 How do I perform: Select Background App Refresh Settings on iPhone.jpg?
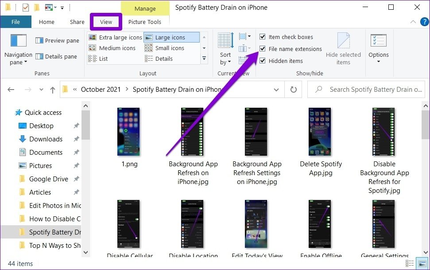tap(257, 146)
